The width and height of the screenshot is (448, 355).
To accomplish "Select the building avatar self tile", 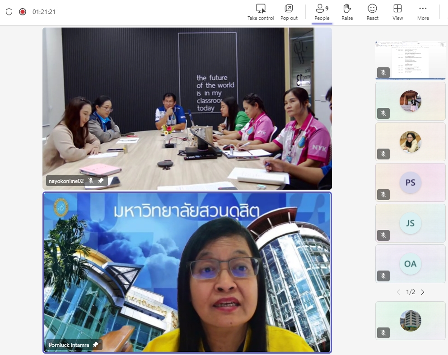I will [410, 320].
